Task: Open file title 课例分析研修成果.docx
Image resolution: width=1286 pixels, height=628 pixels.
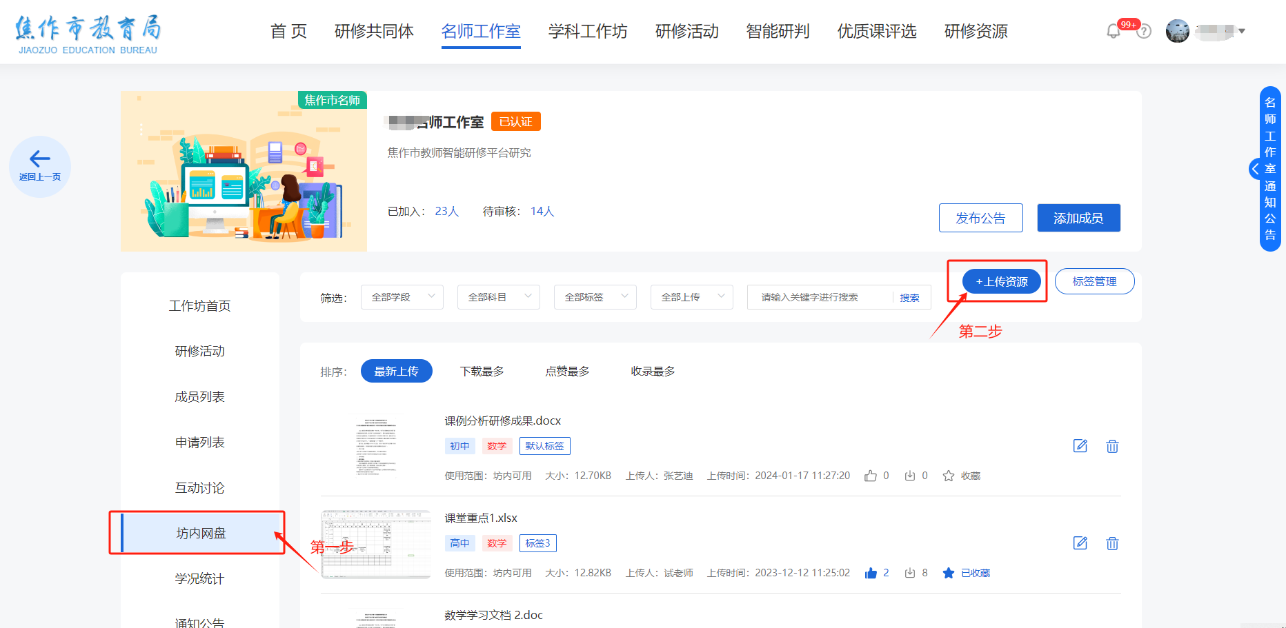Action: pos(502,421)
